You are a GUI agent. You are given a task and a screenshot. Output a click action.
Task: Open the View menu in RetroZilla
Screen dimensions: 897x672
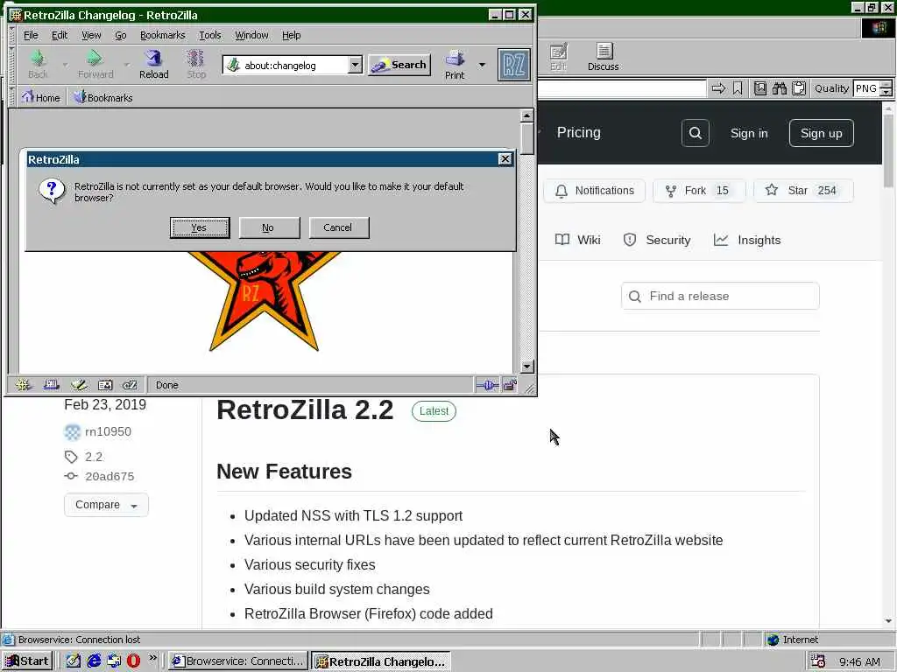91,35
